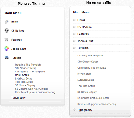This screenshot has height=118, width=134.
Task: Open S5 Column Cart AJAX Install in right menu
Action: tap(93, 98)
